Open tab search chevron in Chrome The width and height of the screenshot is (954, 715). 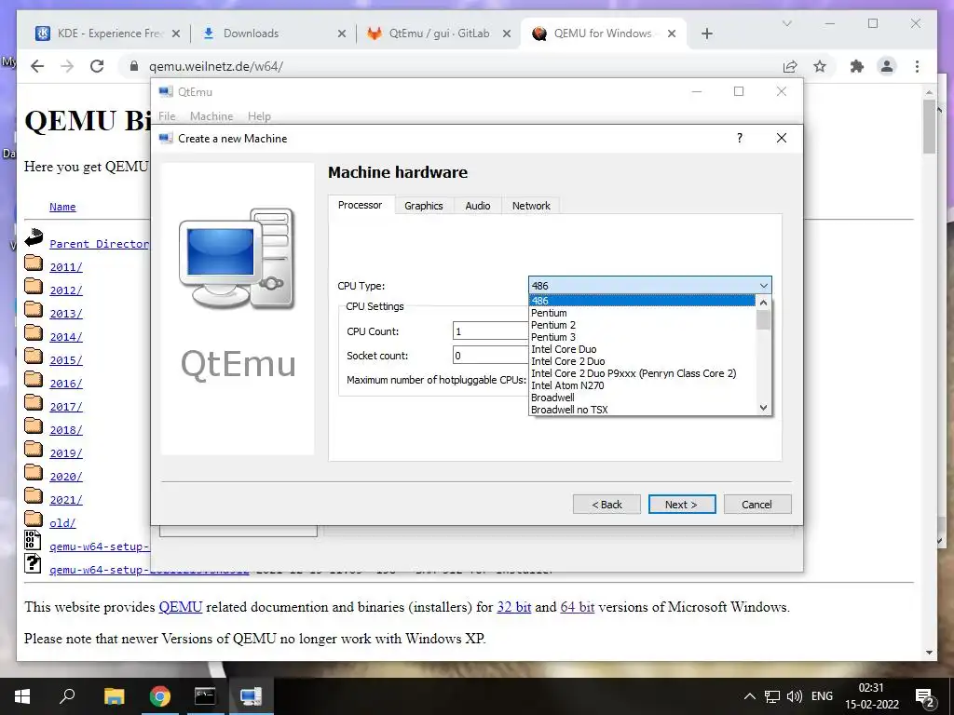786,23
